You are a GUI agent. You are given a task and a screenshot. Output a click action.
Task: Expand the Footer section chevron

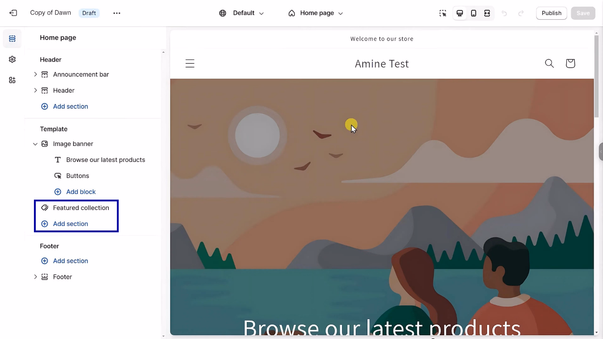tap(35, 277)
